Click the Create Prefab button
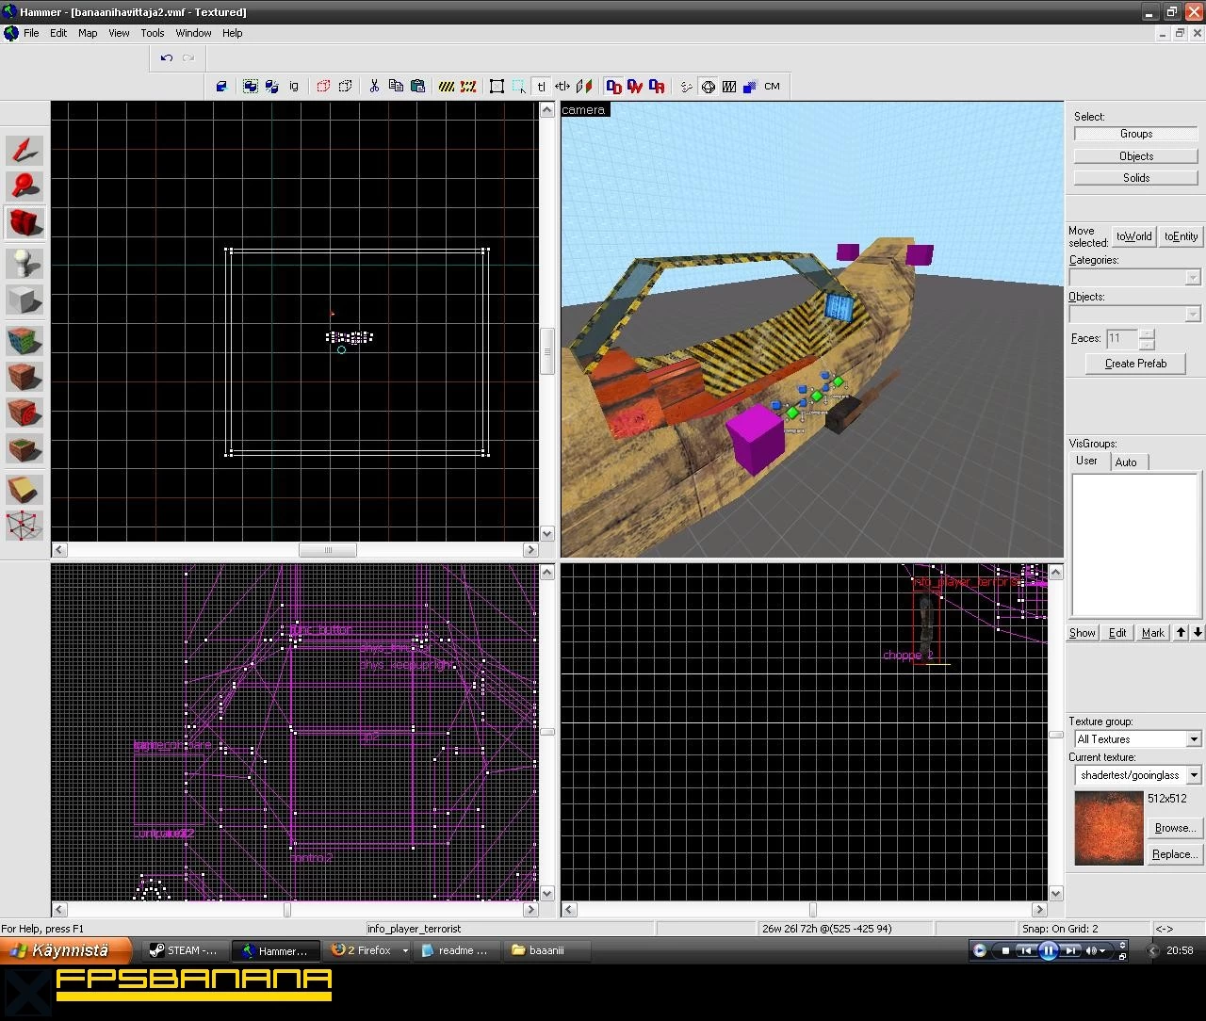 [x=1135, y=364]
